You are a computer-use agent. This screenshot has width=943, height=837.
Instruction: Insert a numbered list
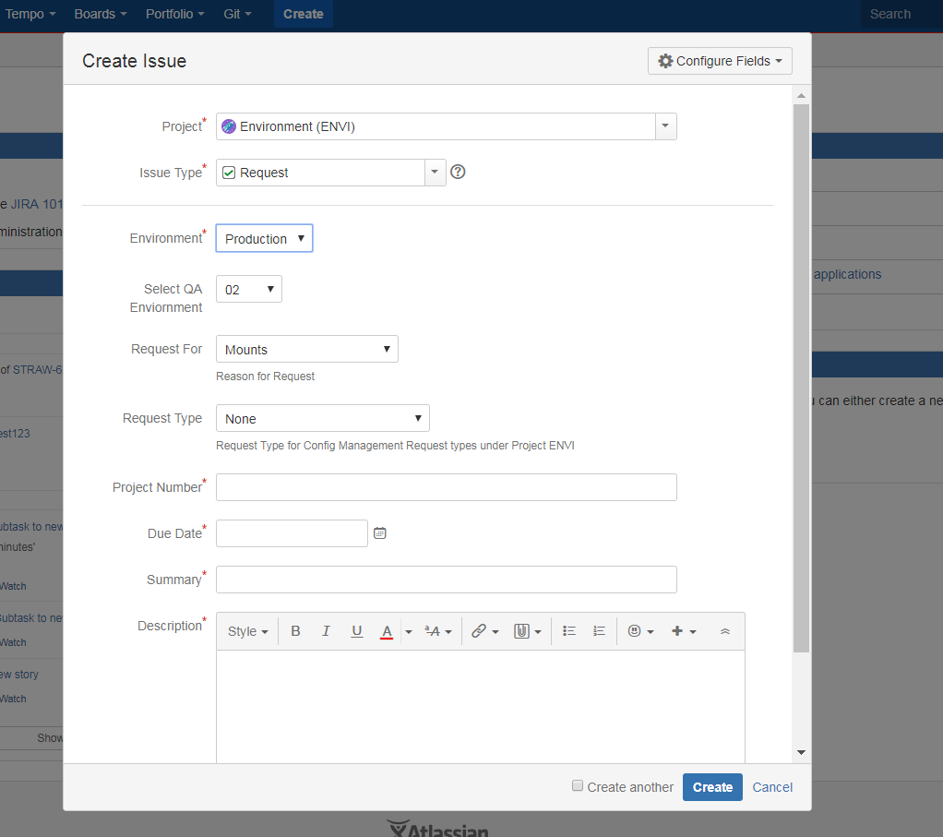[x=599, y=631]
